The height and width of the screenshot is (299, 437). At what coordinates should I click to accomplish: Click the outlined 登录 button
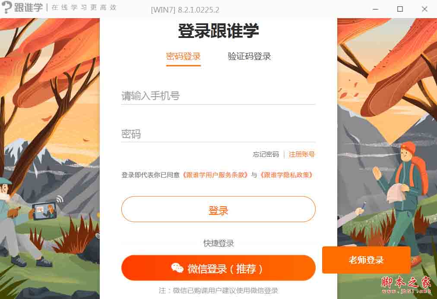point(218,209)
